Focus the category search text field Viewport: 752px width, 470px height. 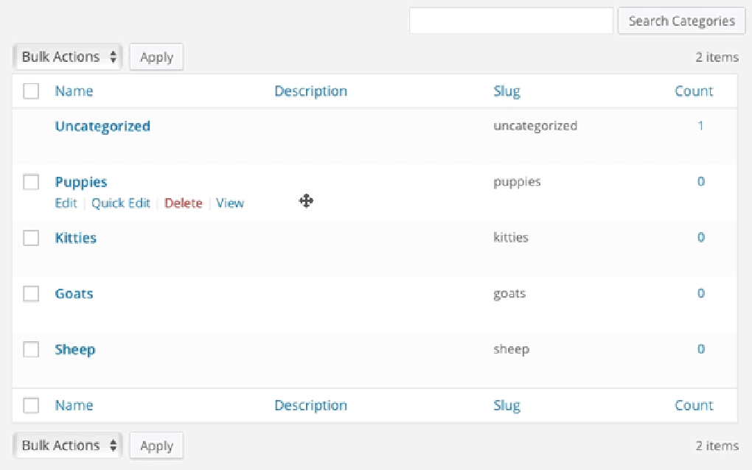(x=511, y=21)
